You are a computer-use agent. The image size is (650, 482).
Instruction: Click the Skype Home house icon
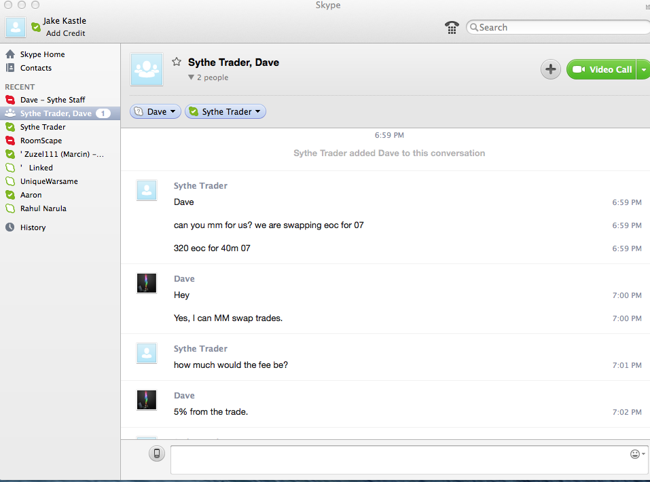pos(10,54)
